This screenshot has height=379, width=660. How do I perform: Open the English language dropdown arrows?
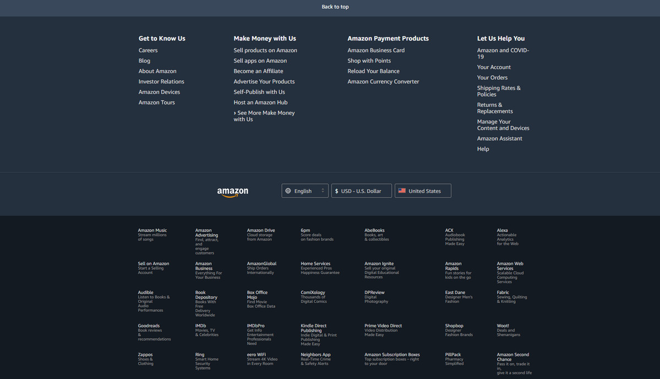click(x=323, y=190)
